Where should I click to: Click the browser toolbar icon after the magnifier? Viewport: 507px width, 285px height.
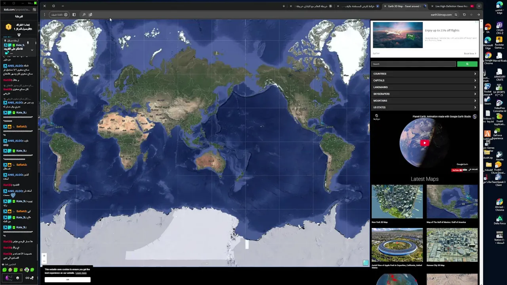[90, 15]
